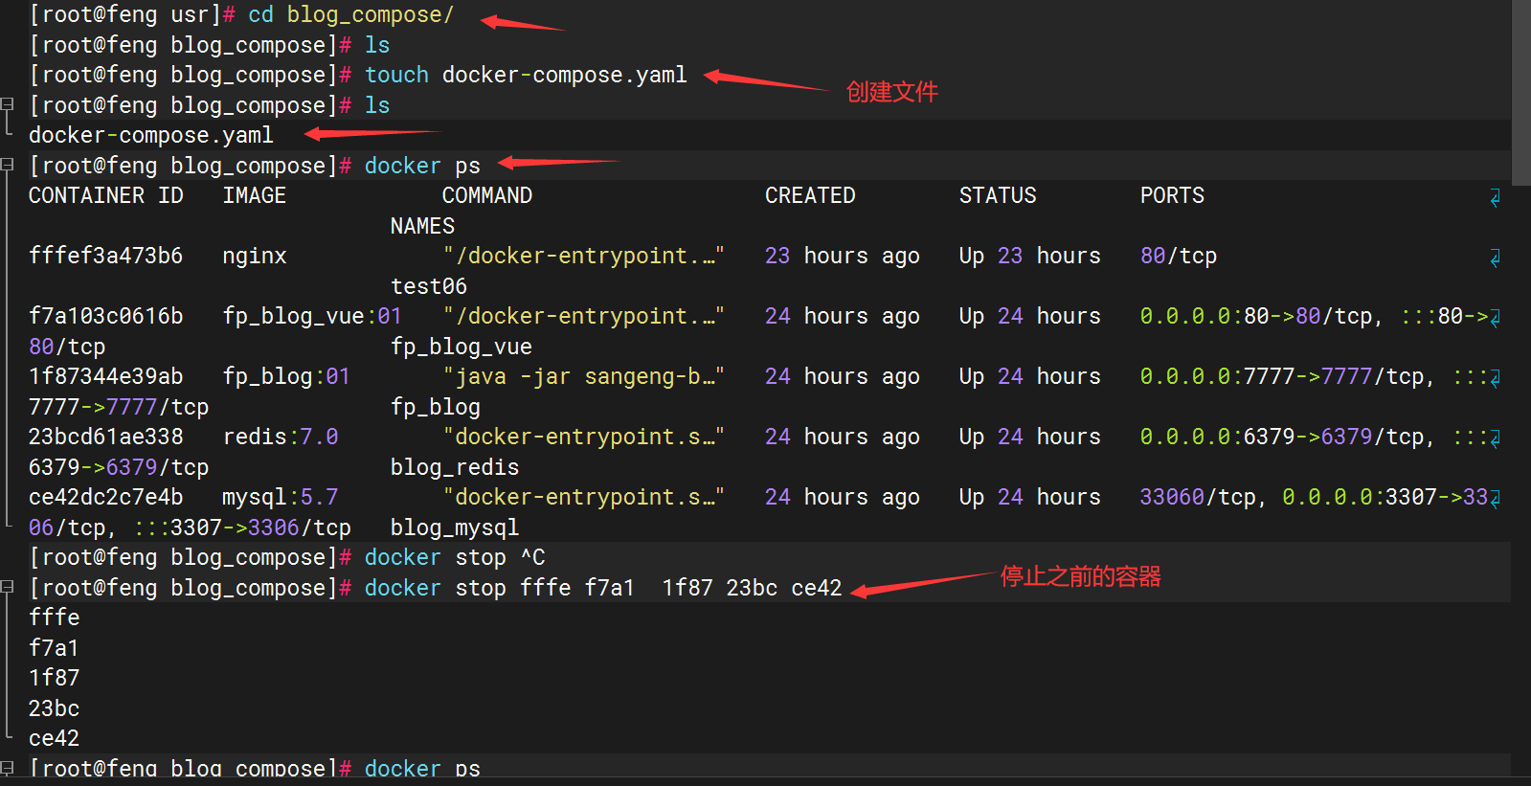
Task: Collapse fold marker on first docker ps command
Action: [8, 165]
